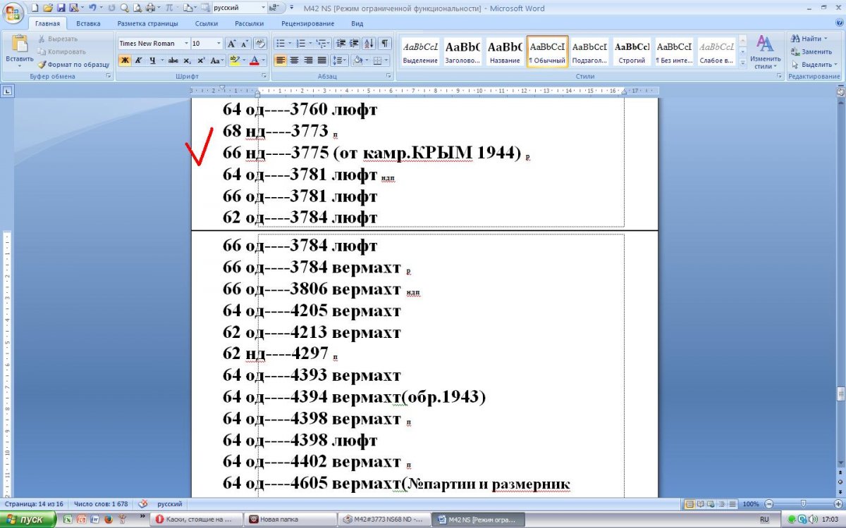Shrink font size with the small A button
Viewport: 846px width, 528px height.
coord(245,43)
